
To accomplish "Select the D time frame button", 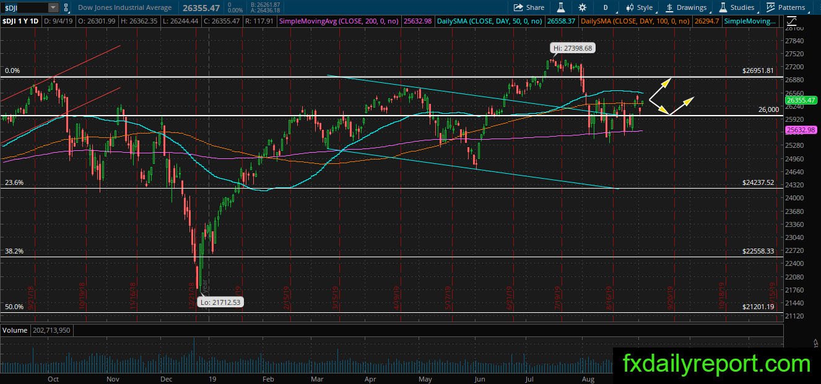I will pyautogui.click(x=606, y=7).
